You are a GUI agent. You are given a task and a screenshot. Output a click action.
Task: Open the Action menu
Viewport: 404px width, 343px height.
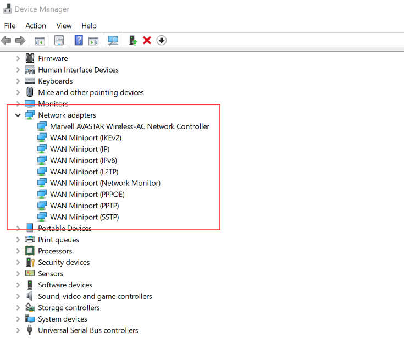36,26
